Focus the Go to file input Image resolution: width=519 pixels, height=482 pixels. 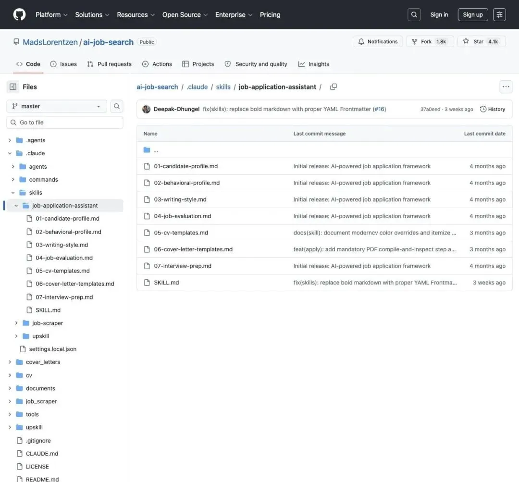click(x=65, y=123)
